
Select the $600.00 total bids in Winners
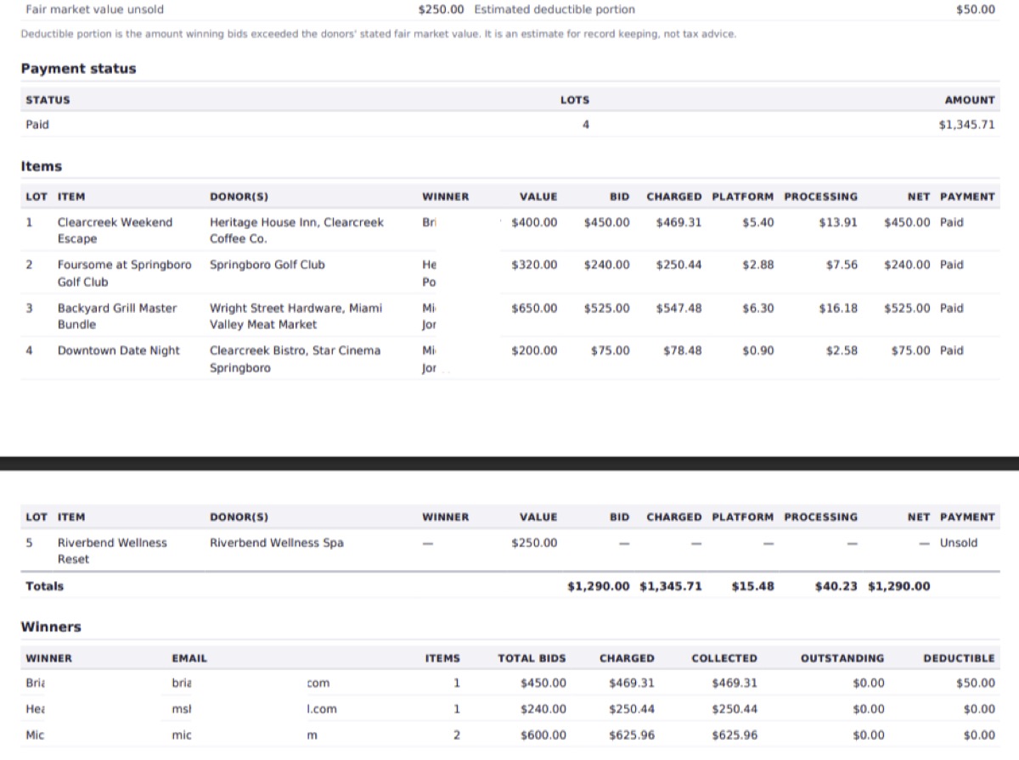[x=543, y=735]
